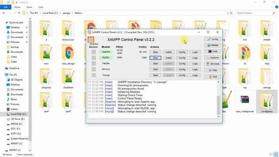Select Music in navigation pane
This screenshot has height=157, width=279.
(x=14, y=99)
